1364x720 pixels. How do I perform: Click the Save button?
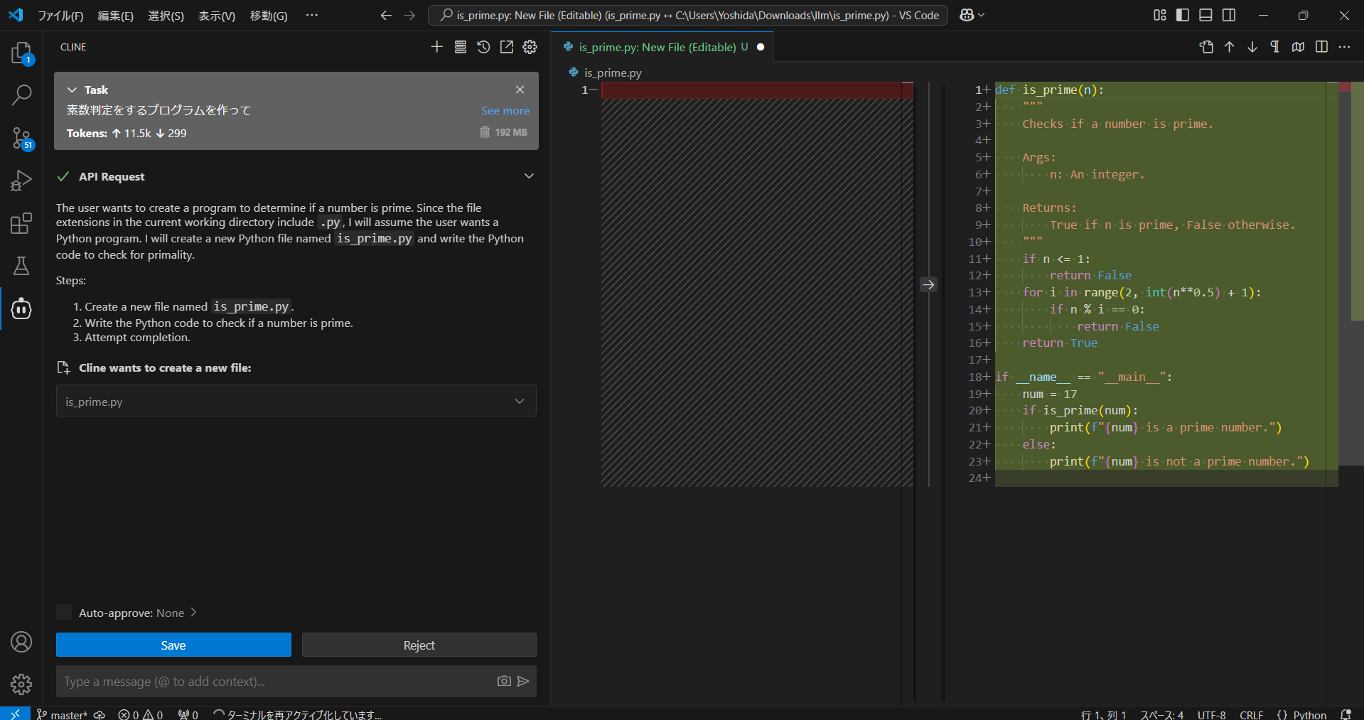point(173,645)
